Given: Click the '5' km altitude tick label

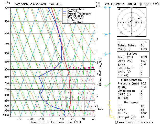Looking at the screenshot, I should [x=98, y=63].
